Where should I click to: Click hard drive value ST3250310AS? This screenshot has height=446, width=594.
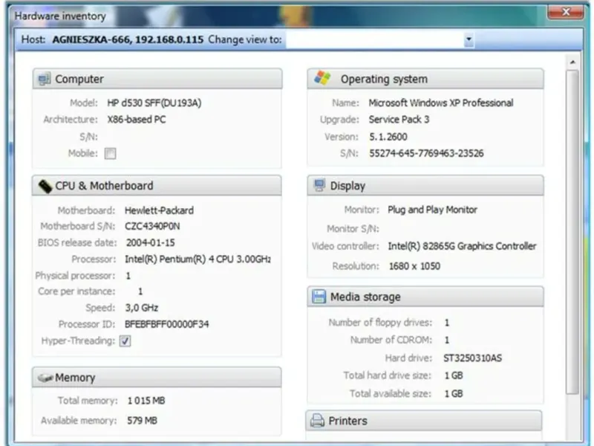coord(473,358)
